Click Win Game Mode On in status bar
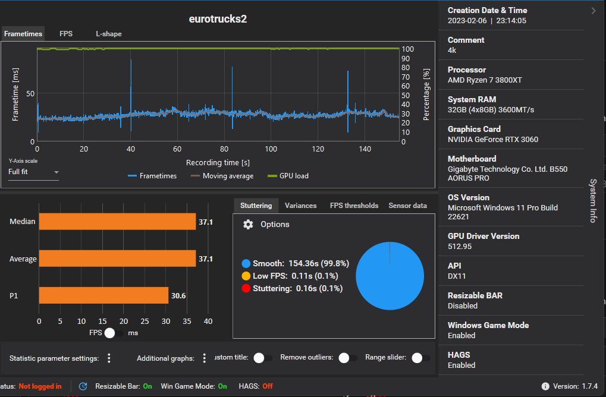Viewport: 606px width, 397px height. coord(194,386)
